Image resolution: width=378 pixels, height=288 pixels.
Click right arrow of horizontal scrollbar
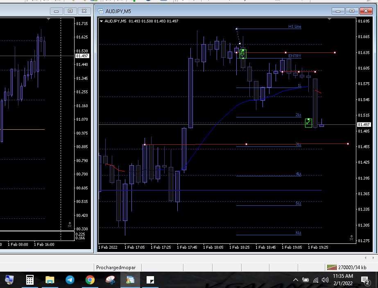[372, 258]
